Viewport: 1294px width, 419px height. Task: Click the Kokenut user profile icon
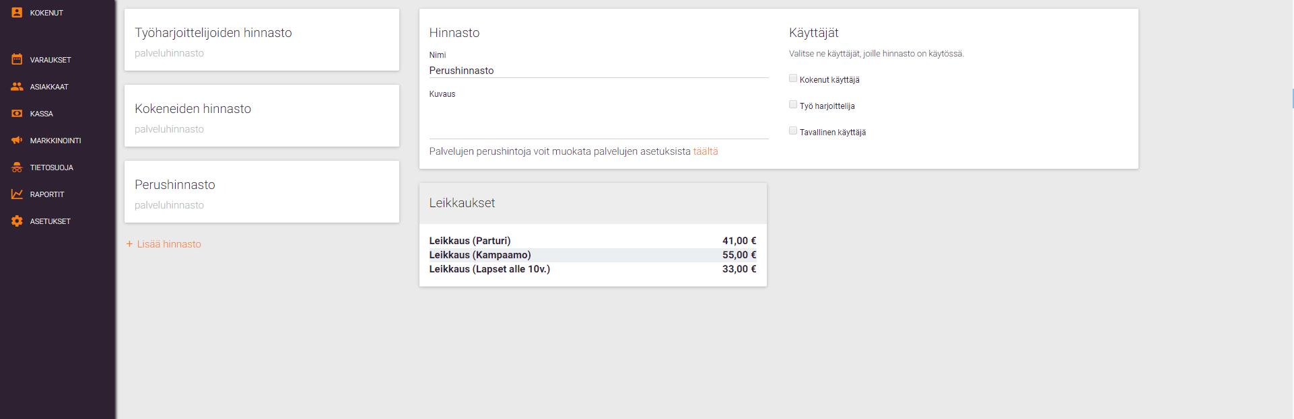[17, 13]
